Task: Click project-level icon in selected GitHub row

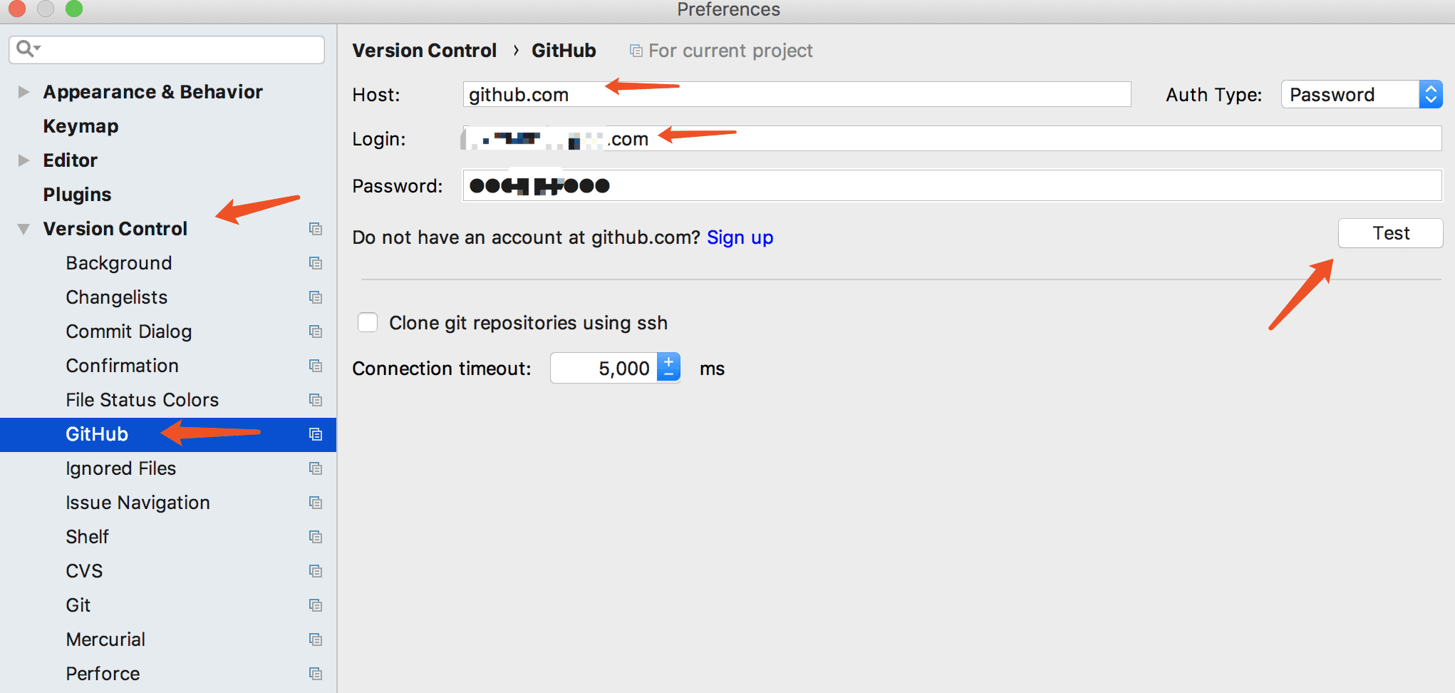Action: 316,434
